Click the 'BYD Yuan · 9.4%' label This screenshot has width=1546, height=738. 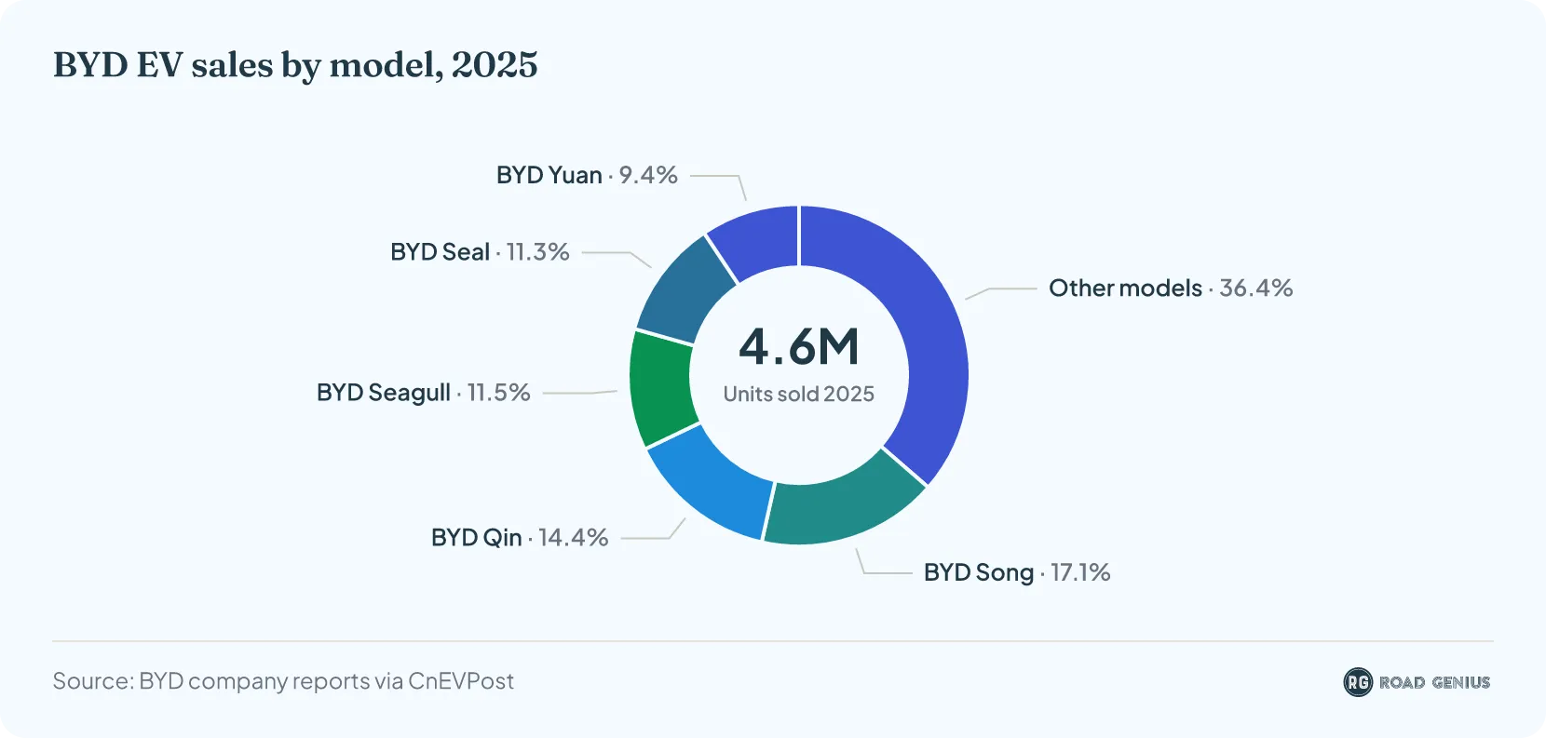pyautogui.click(x=587, y=175)
